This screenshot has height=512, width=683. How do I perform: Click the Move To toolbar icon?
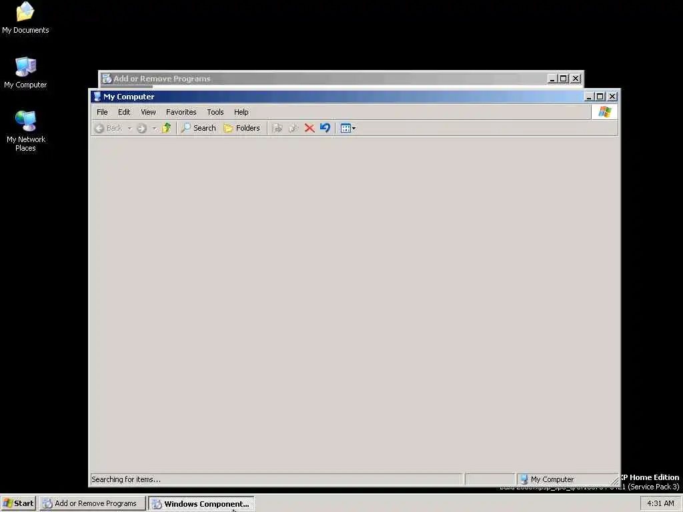277,128
